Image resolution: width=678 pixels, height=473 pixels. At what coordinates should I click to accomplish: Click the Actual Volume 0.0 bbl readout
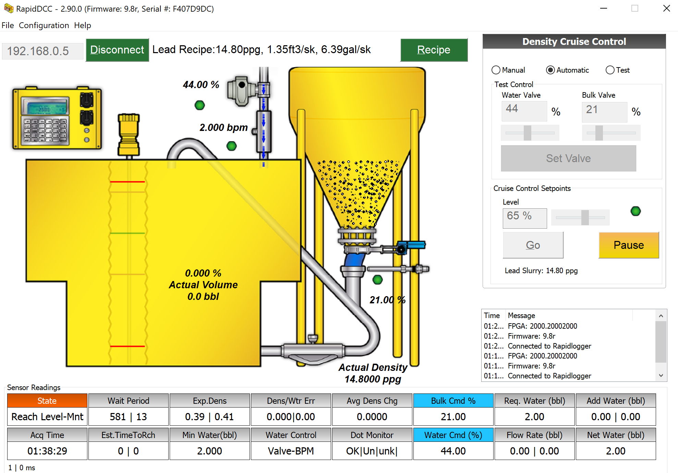[203, 291]
